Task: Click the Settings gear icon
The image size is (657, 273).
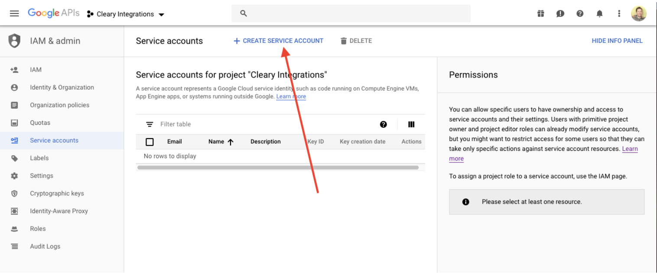Action: pos(14,176)
